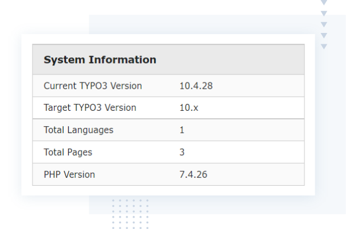Click the Total Languages label
The width and height of the screenshot is (346, 229).
coord(79,130)
